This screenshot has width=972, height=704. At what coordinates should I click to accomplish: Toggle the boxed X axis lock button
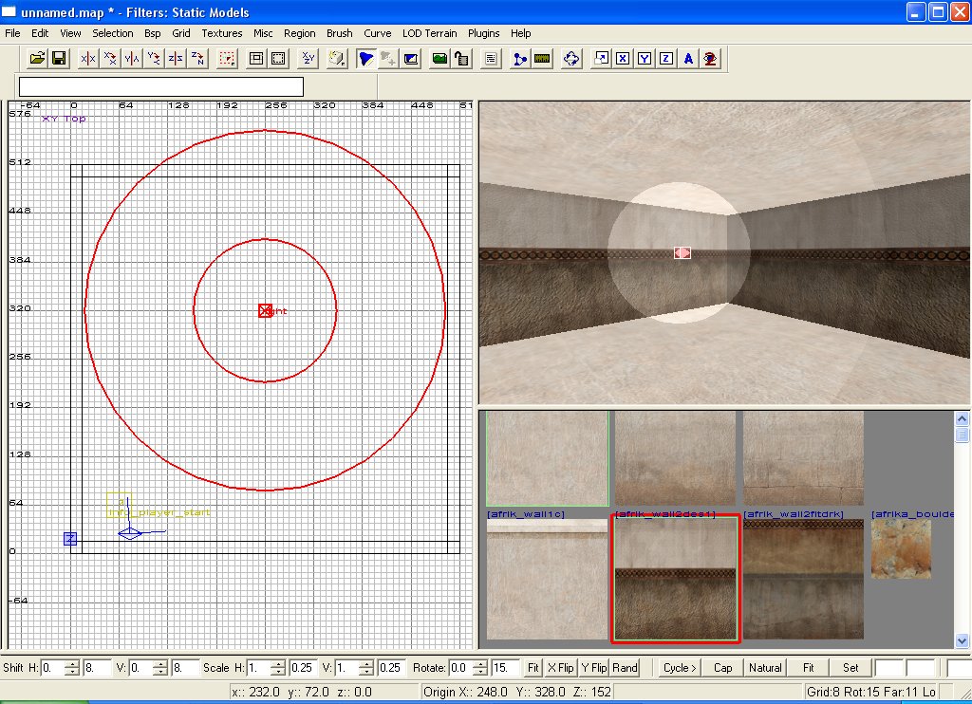point(623,59)
